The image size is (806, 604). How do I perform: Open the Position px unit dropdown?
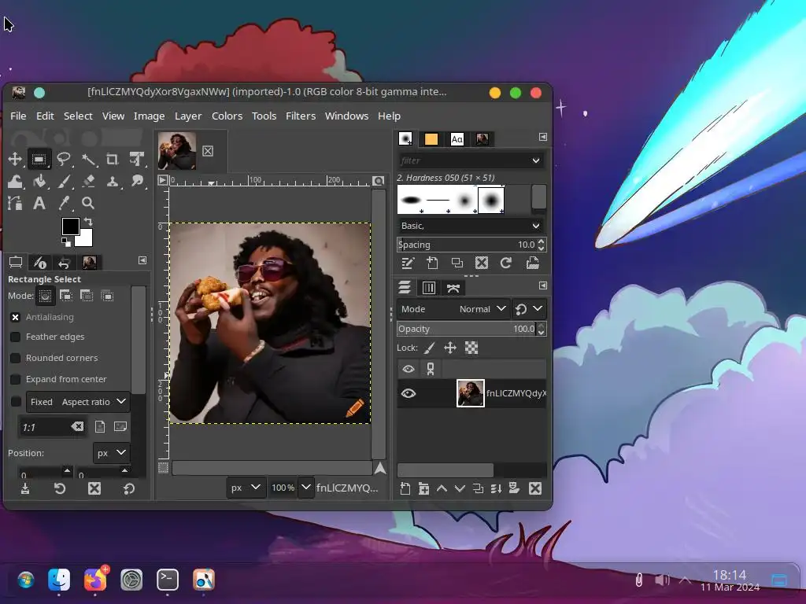pyautogui.click(x=111, y=453)
